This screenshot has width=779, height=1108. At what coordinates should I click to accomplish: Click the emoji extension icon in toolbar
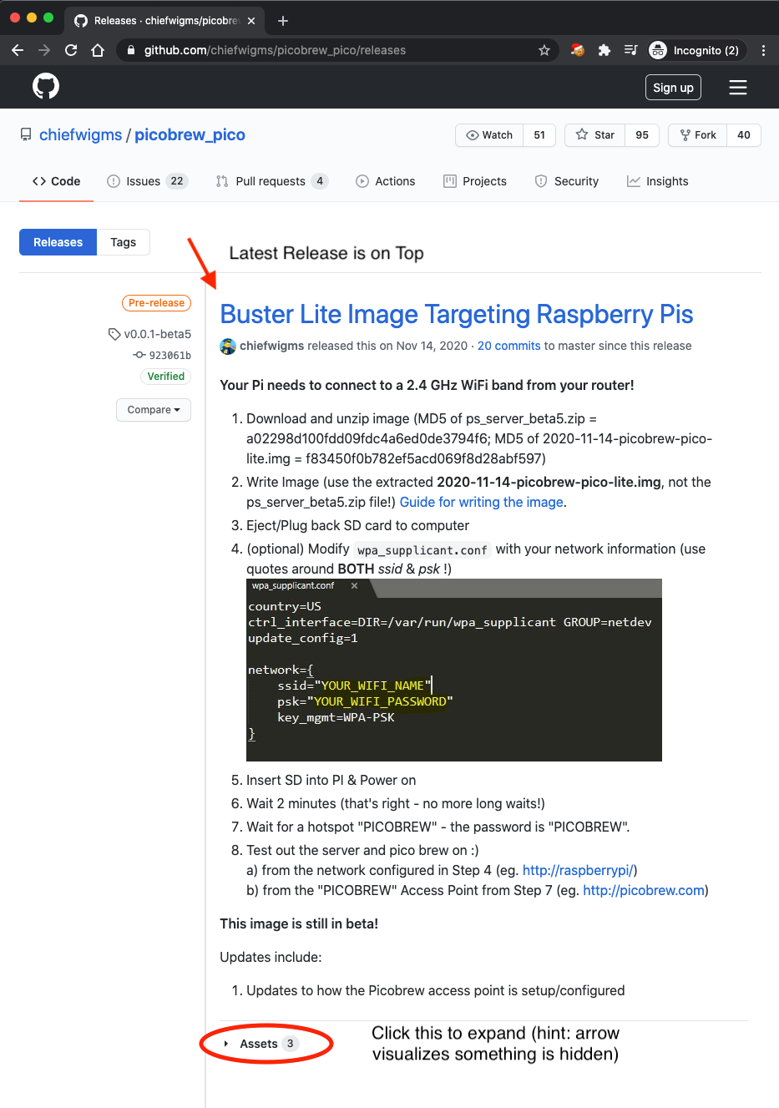click(577, 50)
